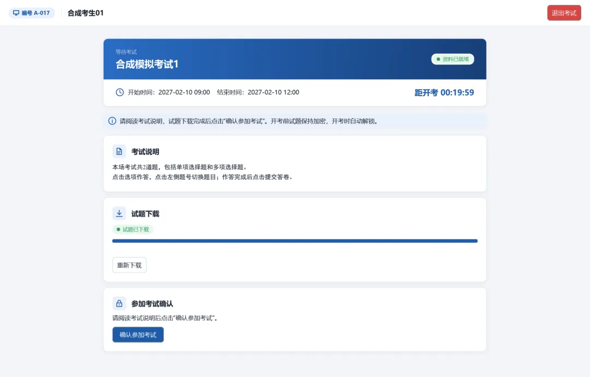Click the download icon beside 试题下载
The width and height of the screenshot is (590, 377).
(119, 213)
